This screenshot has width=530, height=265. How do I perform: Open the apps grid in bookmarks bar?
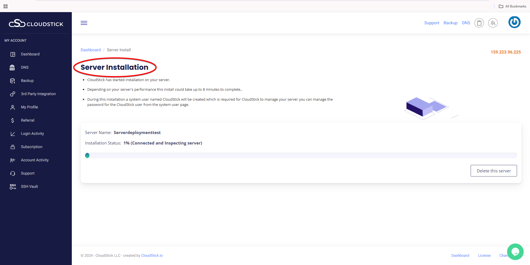tap(6, 6)
